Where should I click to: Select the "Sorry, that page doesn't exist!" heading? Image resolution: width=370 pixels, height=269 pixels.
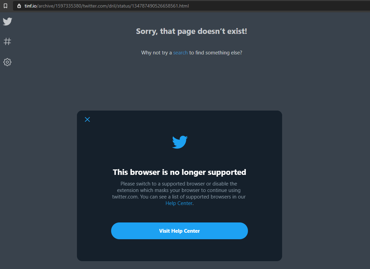pos(191,31)
